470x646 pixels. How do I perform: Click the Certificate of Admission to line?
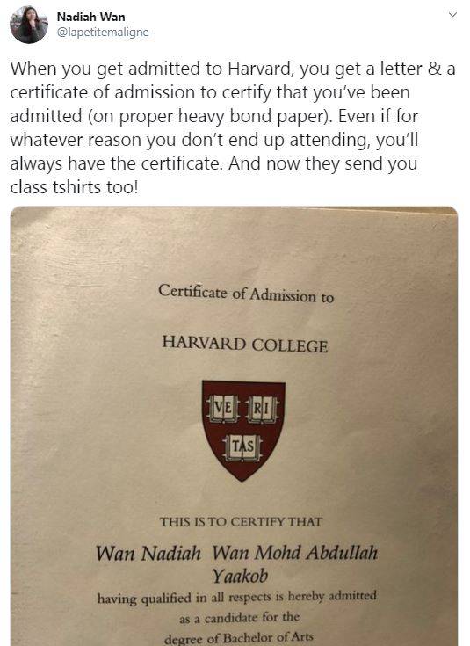tap(246, 294)
